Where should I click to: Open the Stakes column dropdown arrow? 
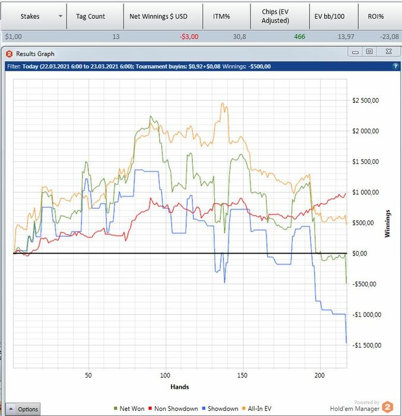61,16
